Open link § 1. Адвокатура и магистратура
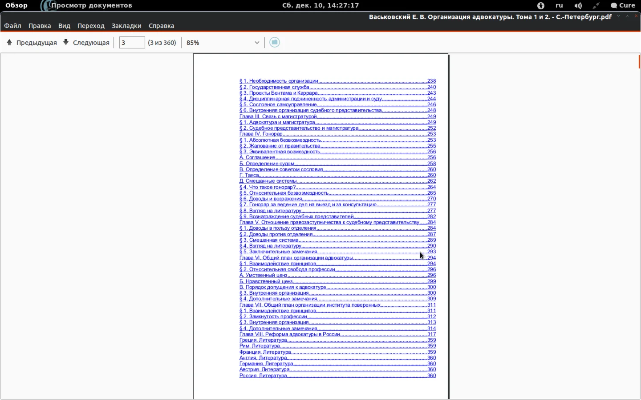This screenshot has height=400, width=641. pyautogui.click(x=277, y=122)
